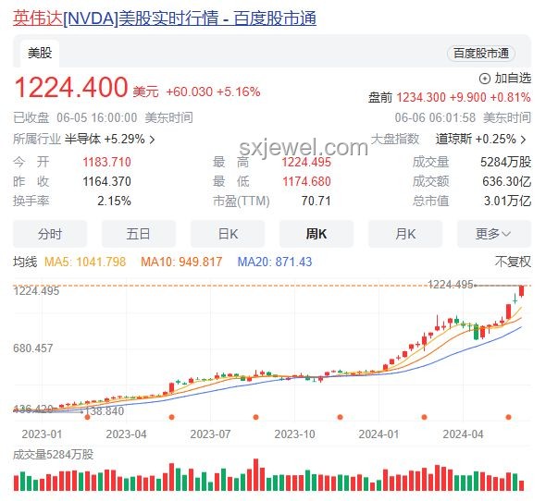Click the MA5: 1041.798 indicator
The image size is (546, 501).
point(85,262)
